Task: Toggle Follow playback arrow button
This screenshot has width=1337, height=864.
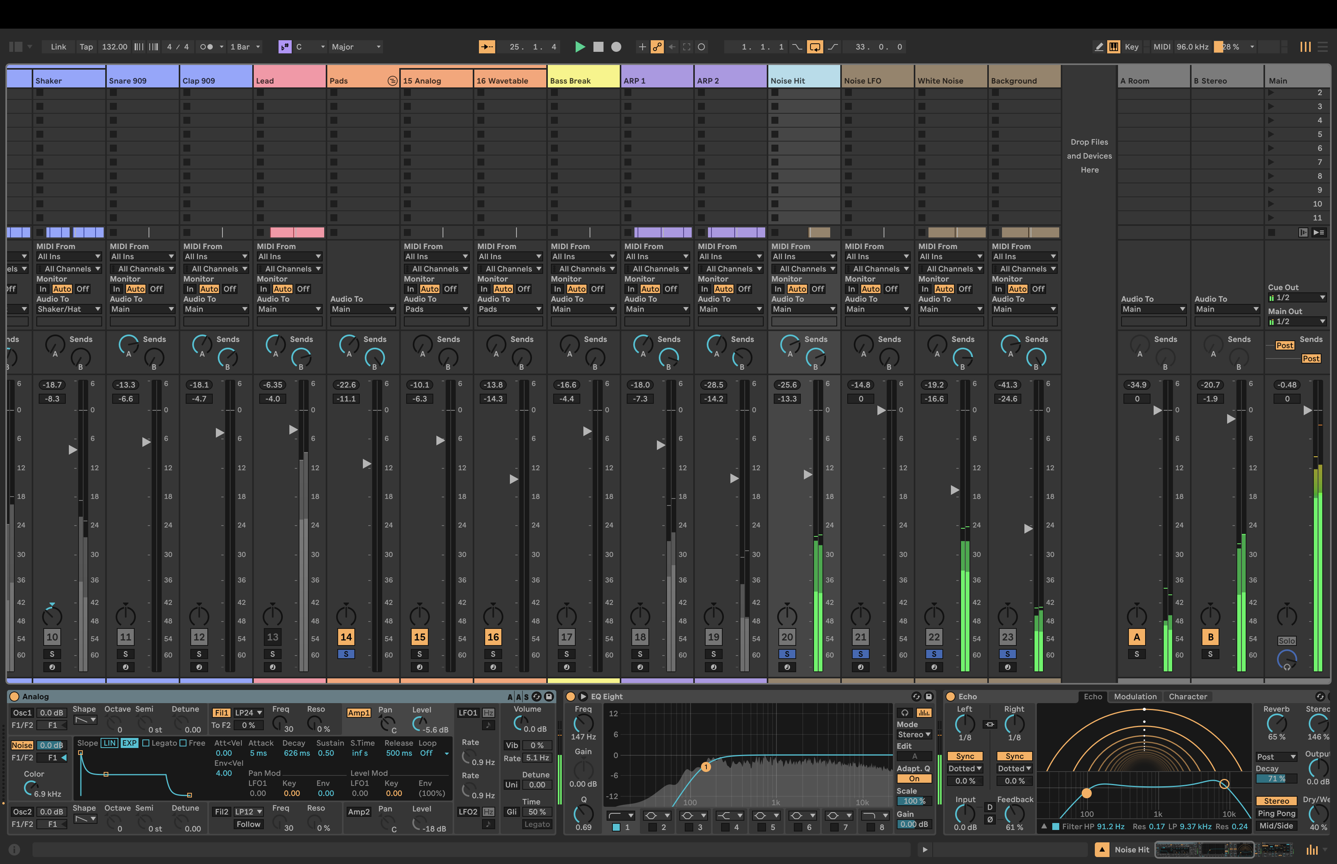Action: point(486,47)
